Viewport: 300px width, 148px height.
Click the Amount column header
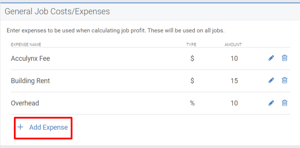(x=233, y=45)
